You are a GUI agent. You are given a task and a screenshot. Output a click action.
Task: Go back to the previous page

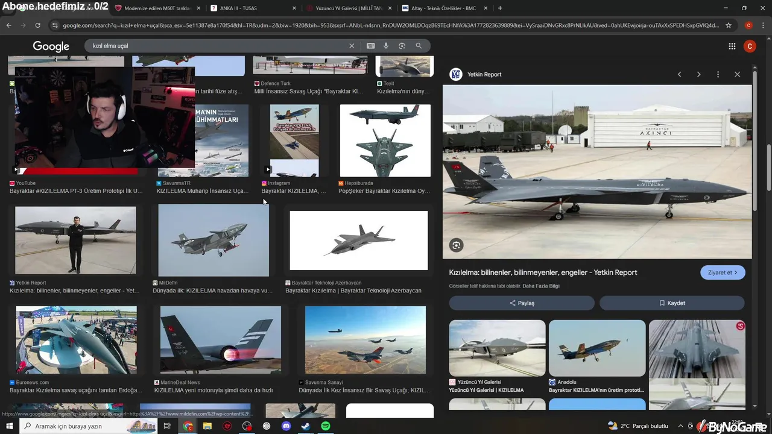pyautogui.click(x=8, y=25)
